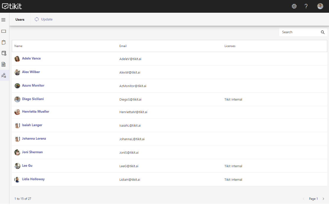Click Adele Vance's avatar picture

(17, 59)
